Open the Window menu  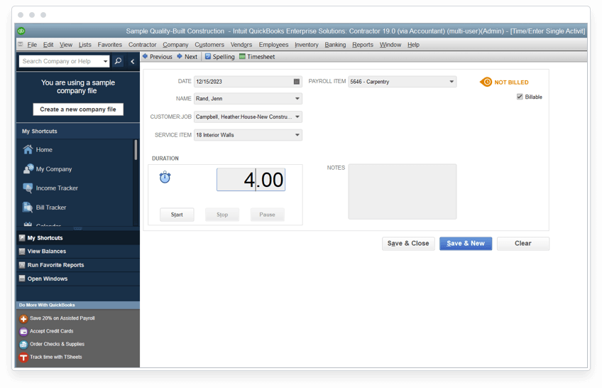390,45
